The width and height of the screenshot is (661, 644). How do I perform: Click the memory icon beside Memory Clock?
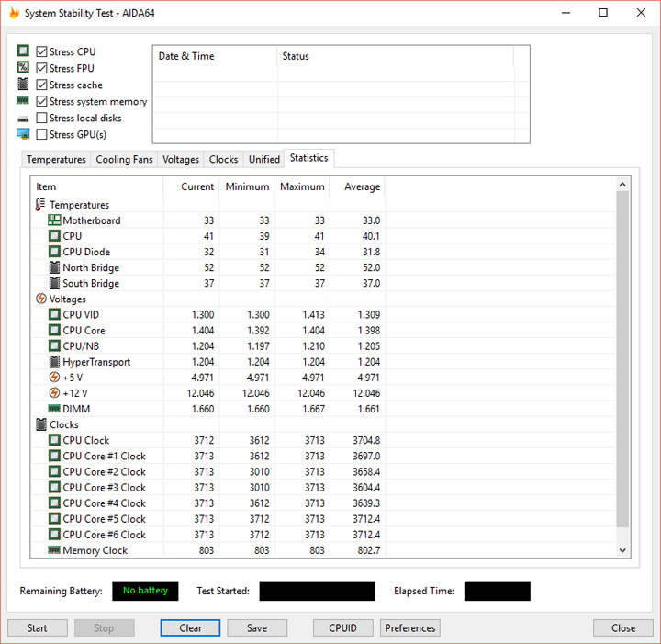54,549
